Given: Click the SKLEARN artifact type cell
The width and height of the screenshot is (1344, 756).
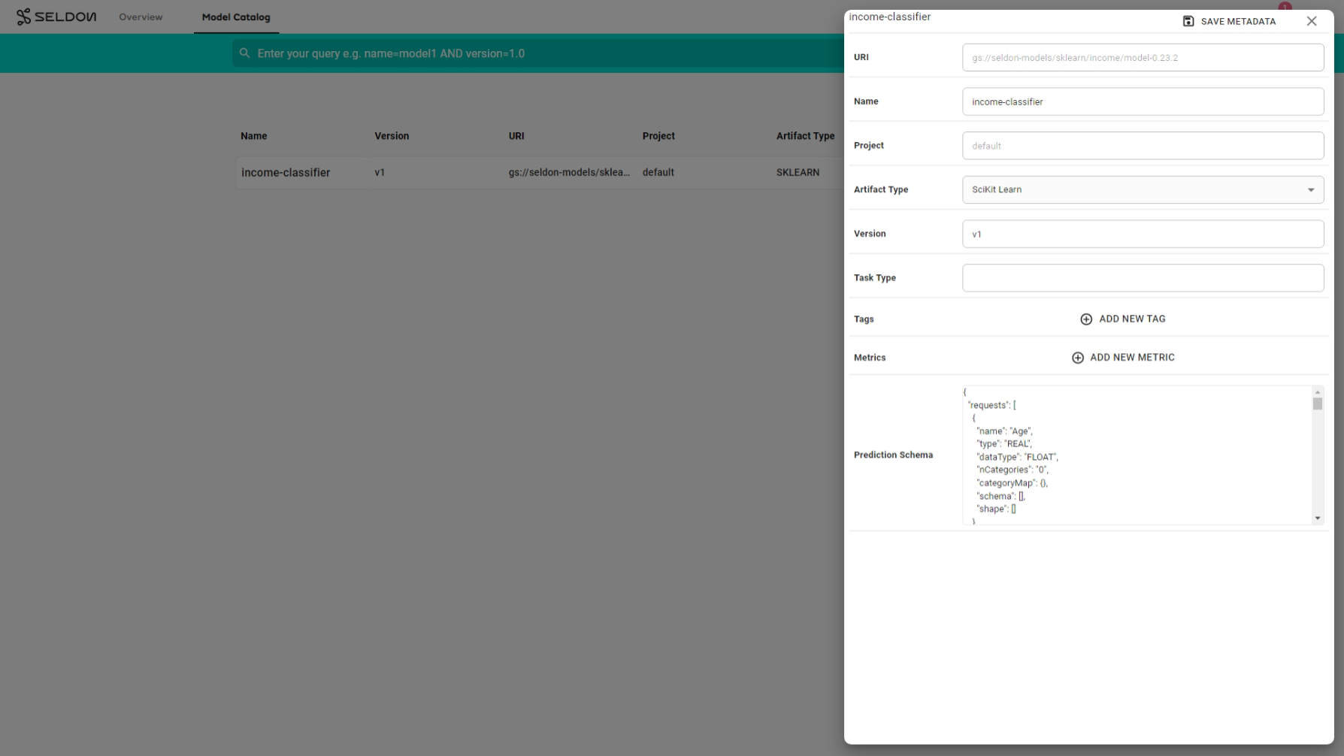Looking at the screenshot, I should pyautogui.click(x=798, y=172).
